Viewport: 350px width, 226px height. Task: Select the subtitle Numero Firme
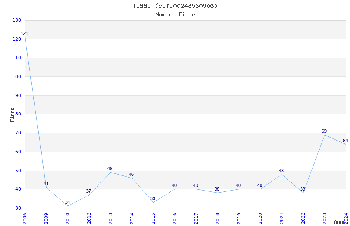(x=175, y=14)
